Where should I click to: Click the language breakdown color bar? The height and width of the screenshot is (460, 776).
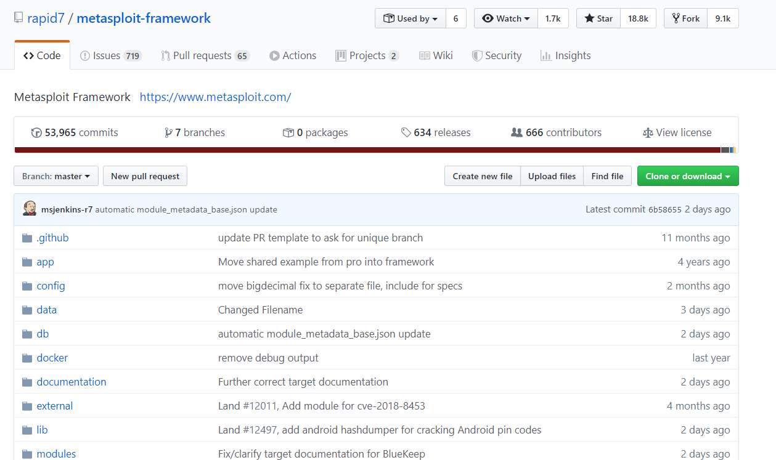(376, 150)
